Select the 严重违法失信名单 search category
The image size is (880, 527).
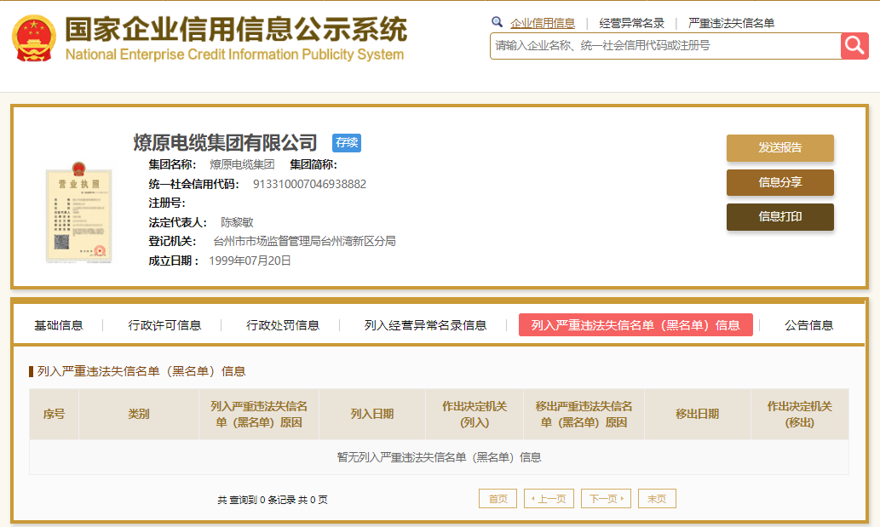click(731, 23)
